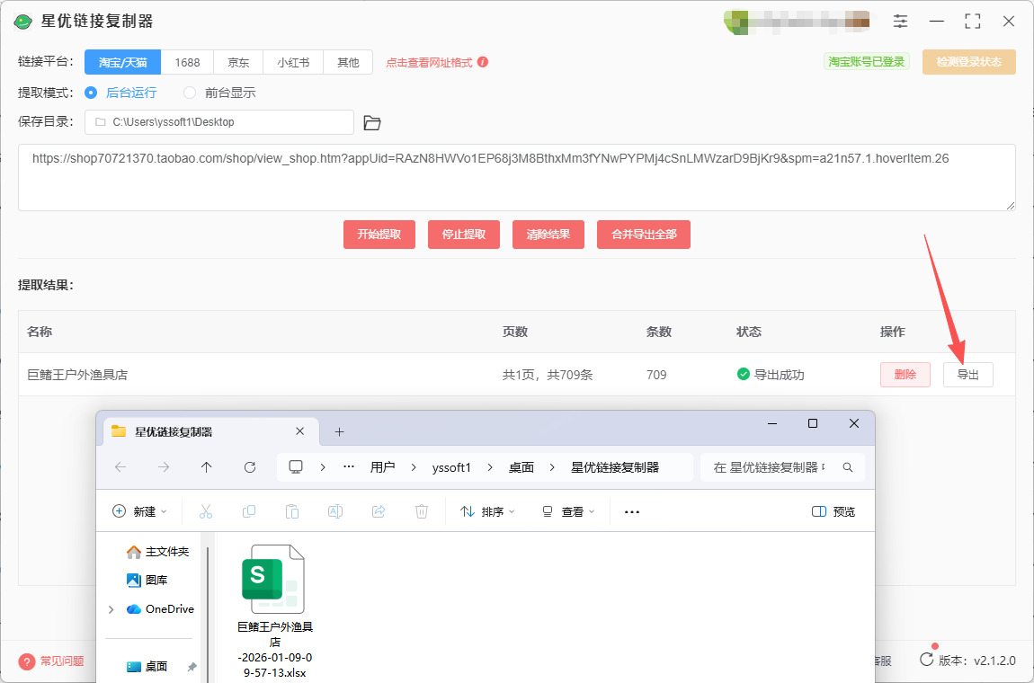This screenshot has height=683, width=1034.
Task: Click the This PC monitor icon in address bar
Action: (296, 466)
